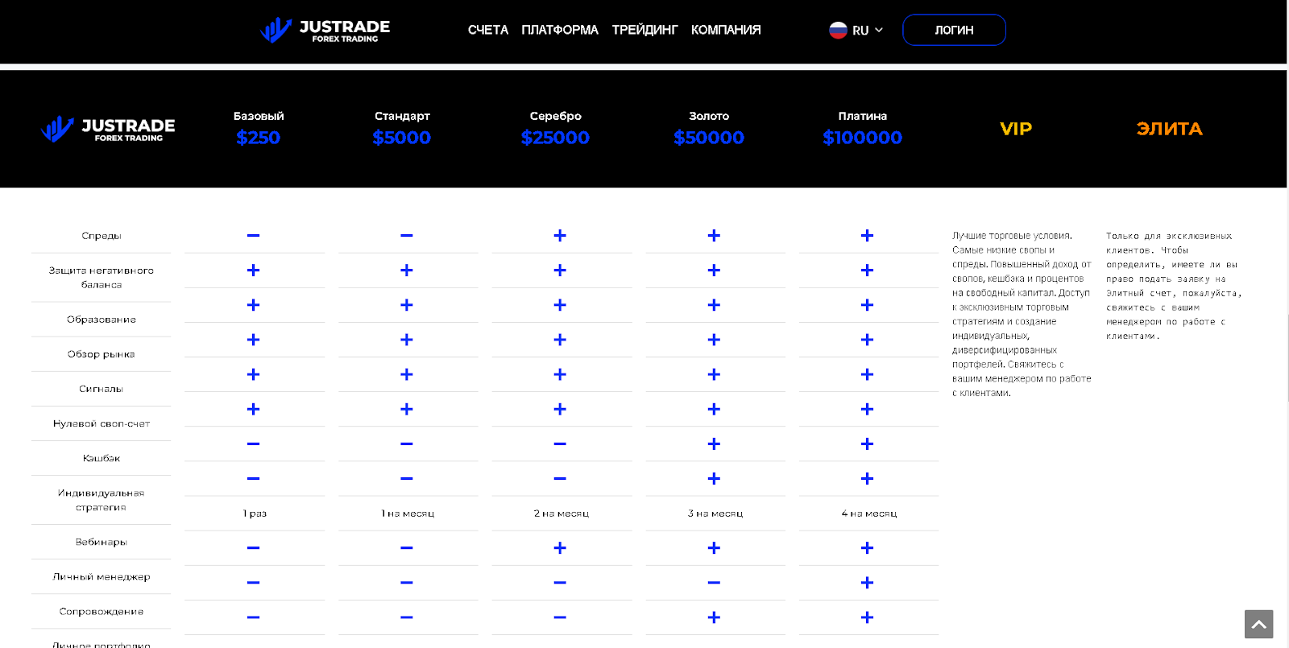The height and width of the screenshot is (648, 1289).
Task: Click the '3 на месяц' cell
Action: click(715, 514)
